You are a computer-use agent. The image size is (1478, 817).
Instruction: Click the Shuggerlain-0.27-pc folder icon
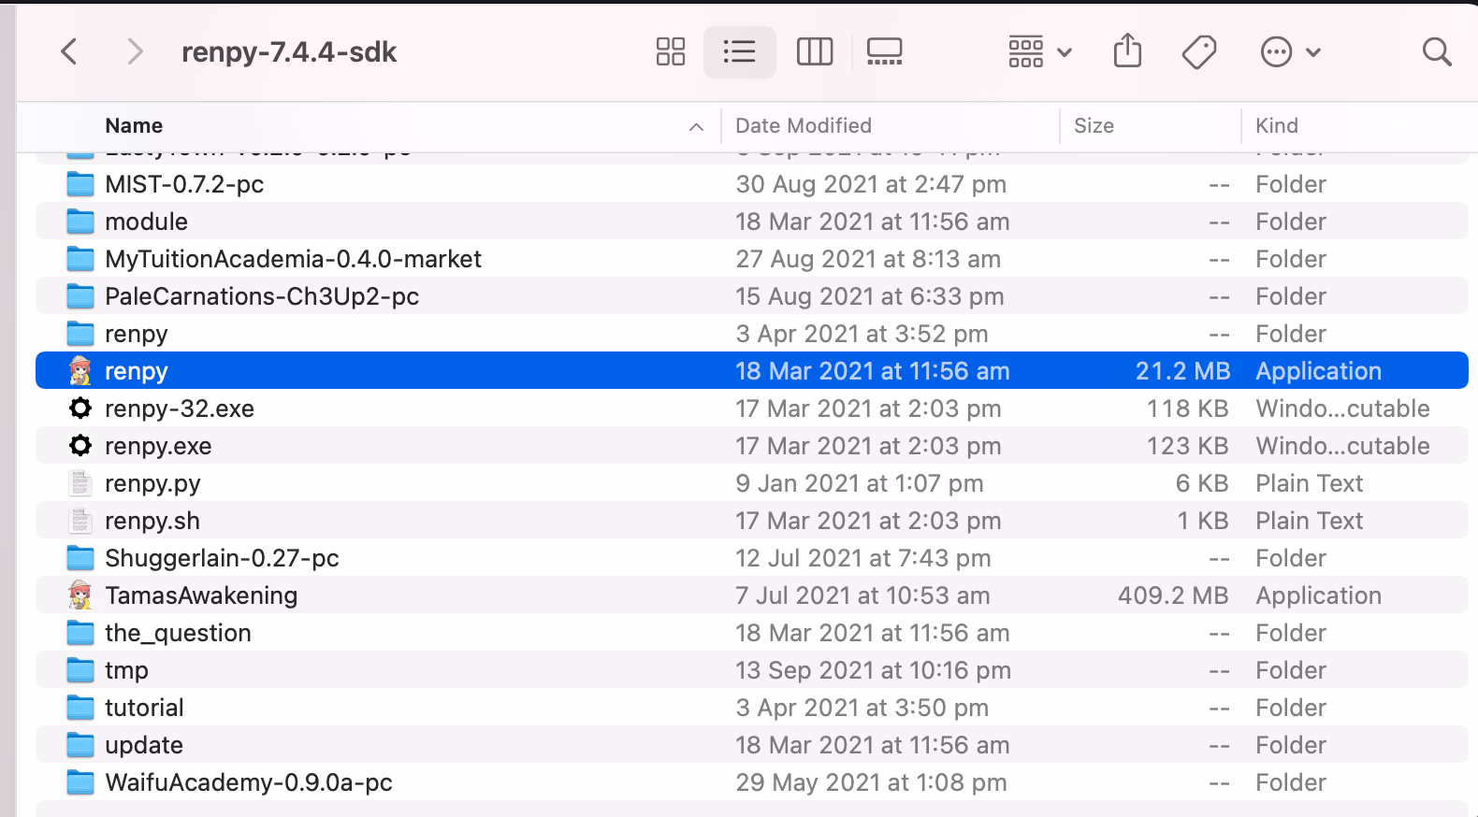(80, 558)
